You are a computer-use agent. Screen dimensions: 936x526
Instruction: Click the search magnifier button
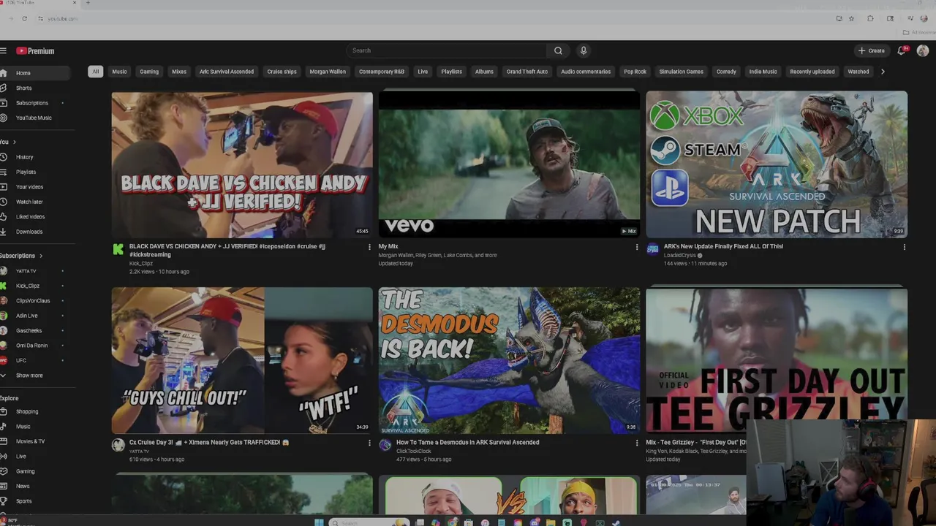tap(558, 50)
